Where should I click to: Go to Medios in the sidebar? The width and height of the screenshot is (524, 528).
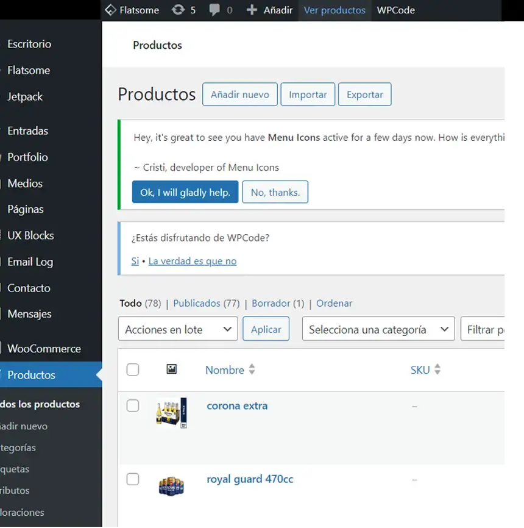(25, 184)
